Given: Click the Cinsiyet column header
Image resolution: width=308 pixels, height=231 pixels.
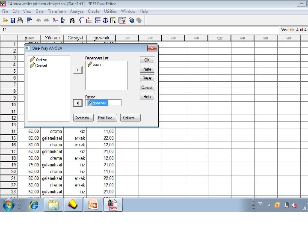Looking at the screenshot, I should coord(75,38).
